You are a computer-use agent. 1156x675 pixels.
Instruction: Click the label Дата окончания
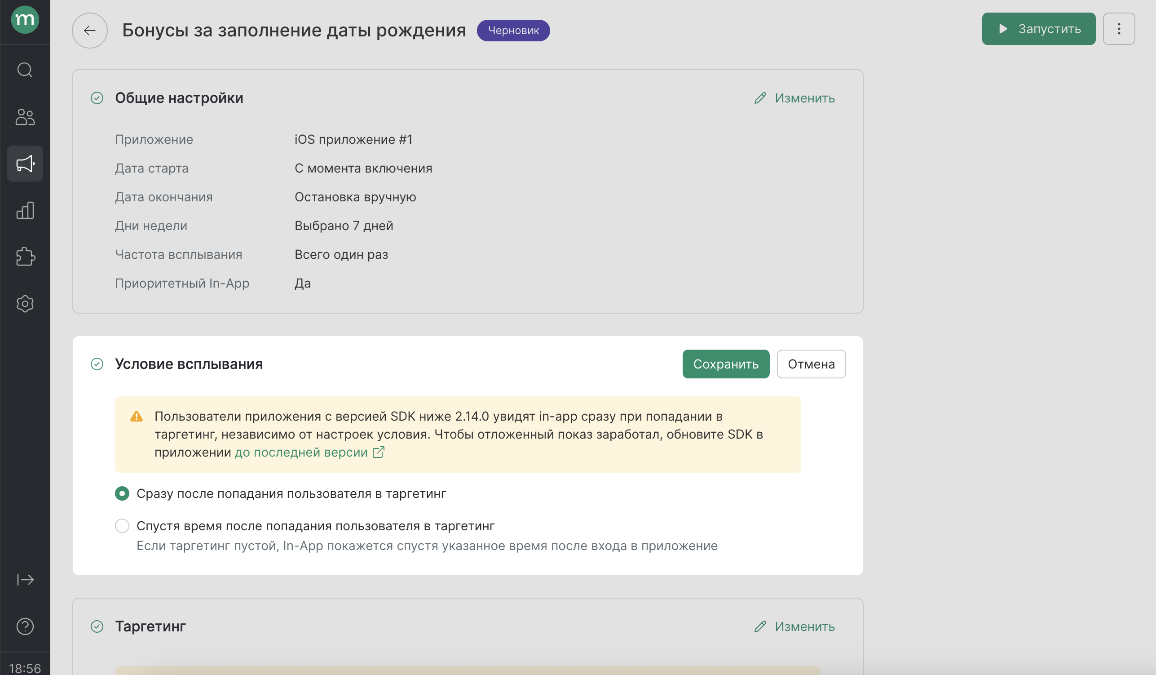pyautogui.click(x=164, y=197)
